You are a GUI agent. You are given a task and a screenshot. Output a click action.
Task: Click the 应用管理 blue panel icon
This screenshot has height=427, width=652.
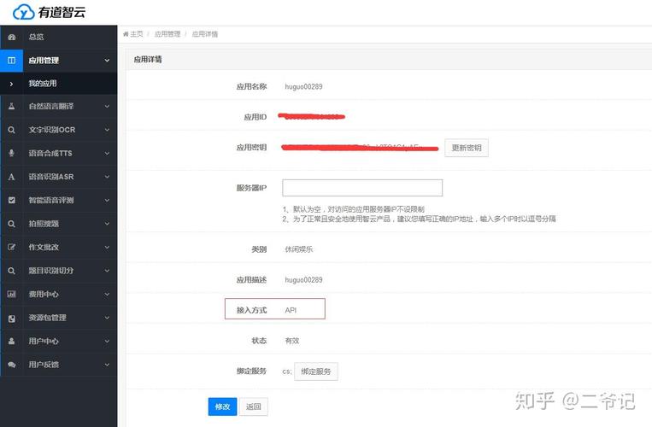[12, 61]
